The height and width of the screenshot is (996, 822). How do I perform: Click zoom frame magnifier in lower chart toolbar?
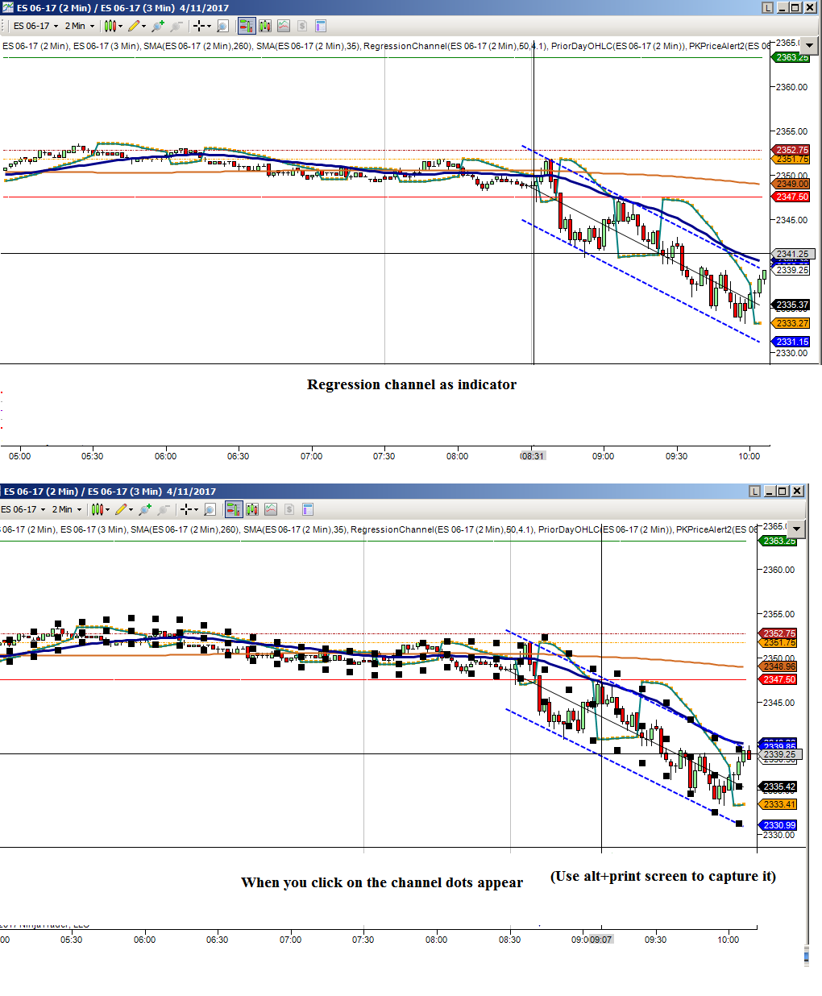pyautogui.click(x=210, y=509)
